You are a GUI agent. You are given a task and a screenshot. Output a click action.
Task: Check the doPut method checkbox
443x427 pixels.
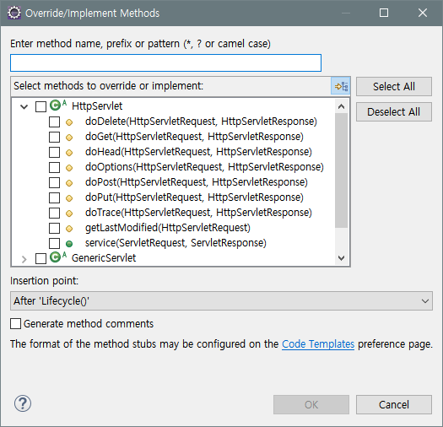click(54, 197)
